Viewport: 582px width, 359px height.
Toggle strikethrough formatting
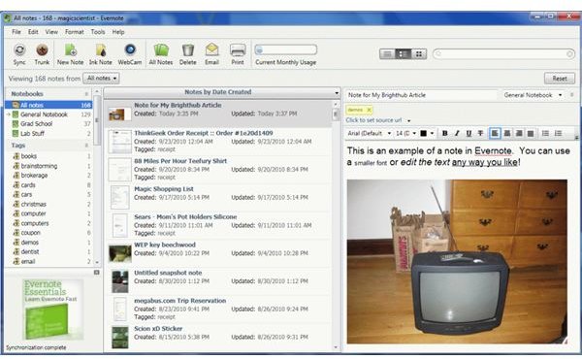(481, 133)
